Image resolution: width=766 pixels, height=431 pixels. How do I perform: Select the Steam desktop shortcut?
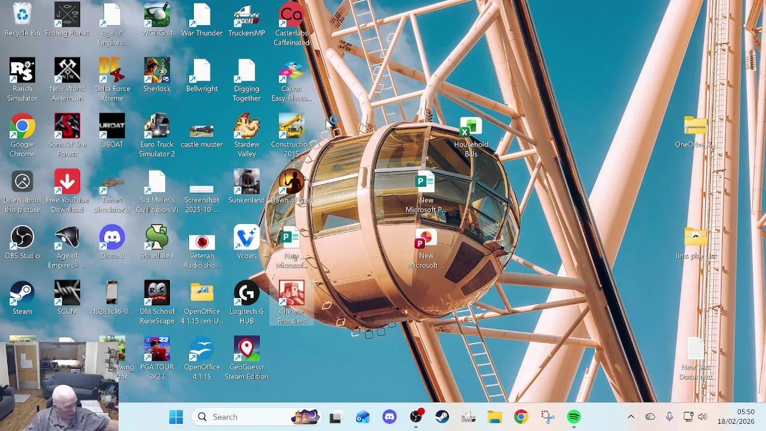coord(22,299)
